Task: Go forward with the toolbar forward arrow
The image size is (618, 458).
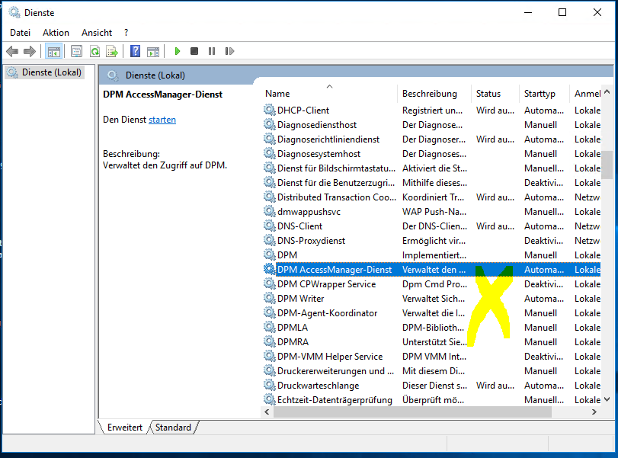Action: click(x=30, y=51)
